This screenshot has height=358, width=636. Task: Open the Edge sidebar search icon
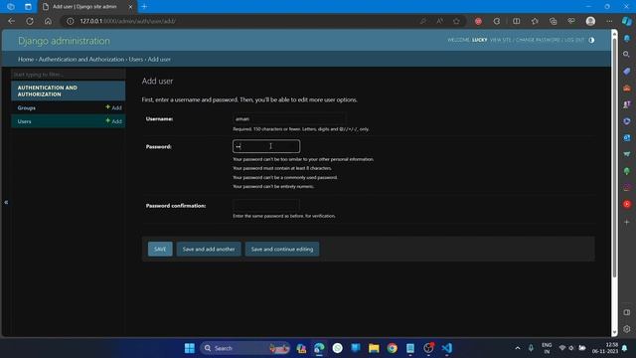pyautogui.click(x=627, y=54)
